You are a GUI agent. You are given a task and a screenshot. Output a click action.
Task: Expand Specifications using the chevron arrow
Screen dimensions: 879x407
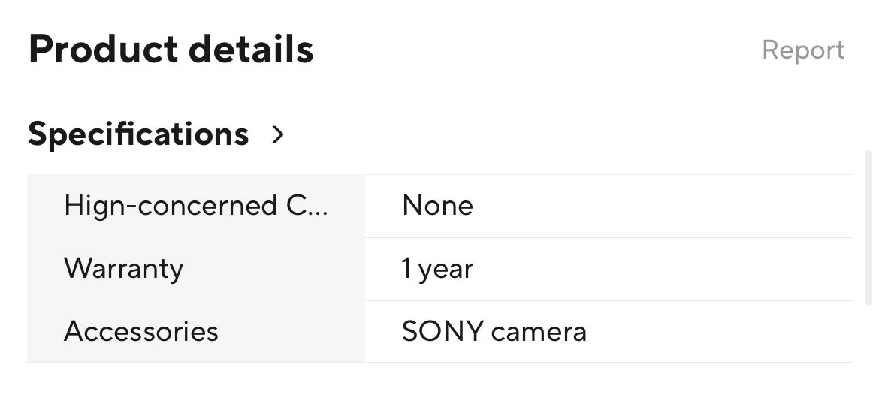coord(278,134)
